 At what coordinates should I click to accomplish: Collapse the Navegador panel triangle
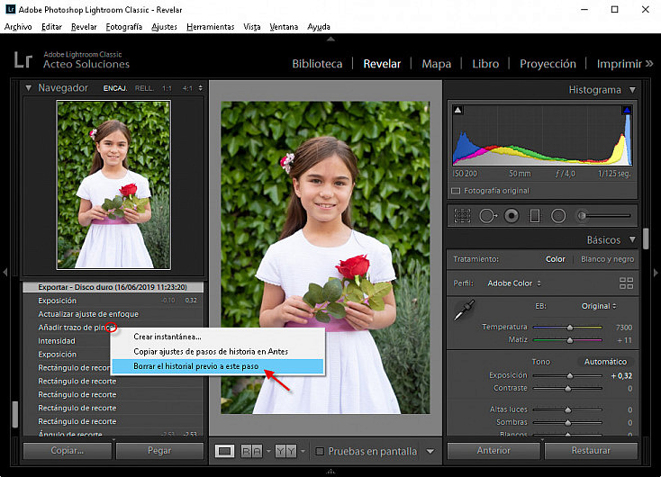point(28,88)
